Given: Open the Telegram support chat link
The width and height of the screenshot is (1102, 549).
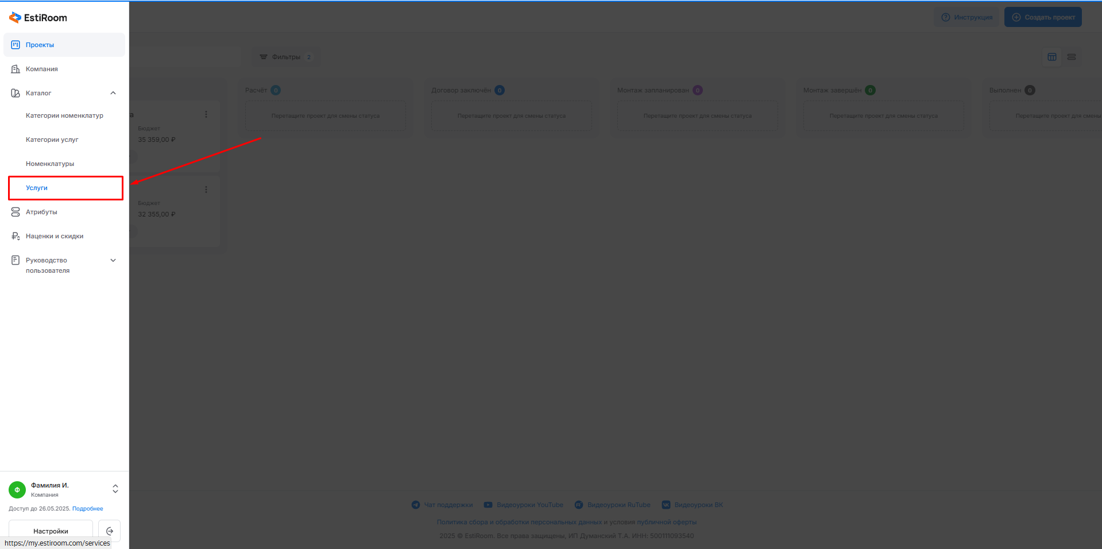Looking at the screenshot, I should point(442,505).
